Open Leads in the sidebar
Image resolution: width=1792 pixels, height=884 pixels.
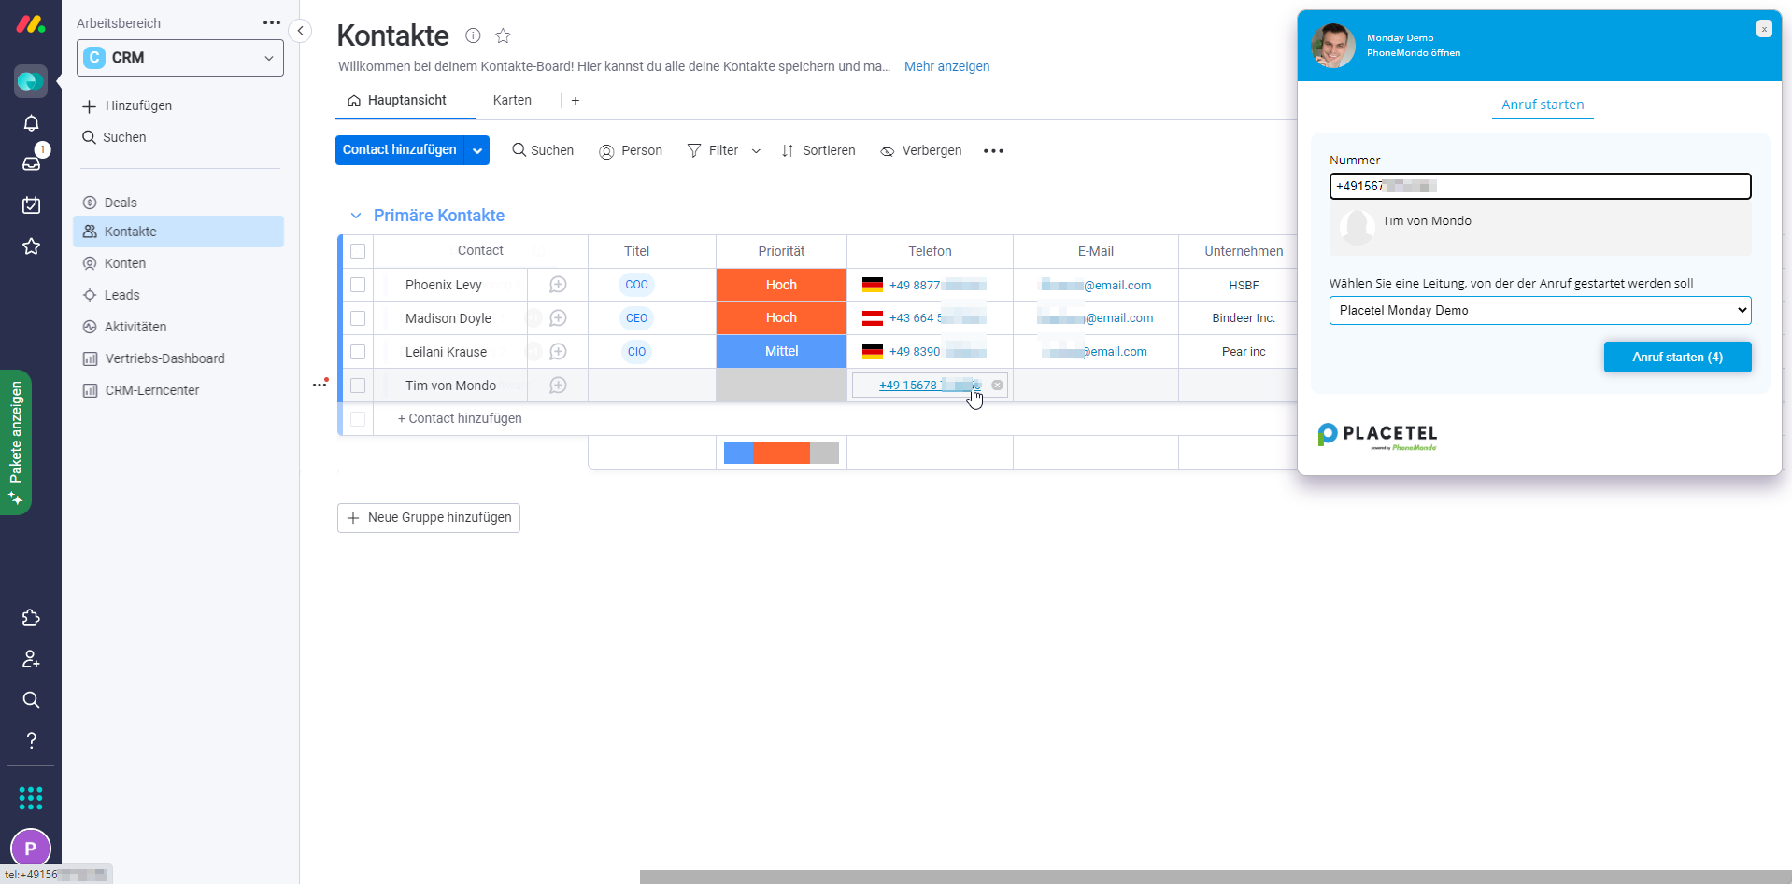point(178,295)
